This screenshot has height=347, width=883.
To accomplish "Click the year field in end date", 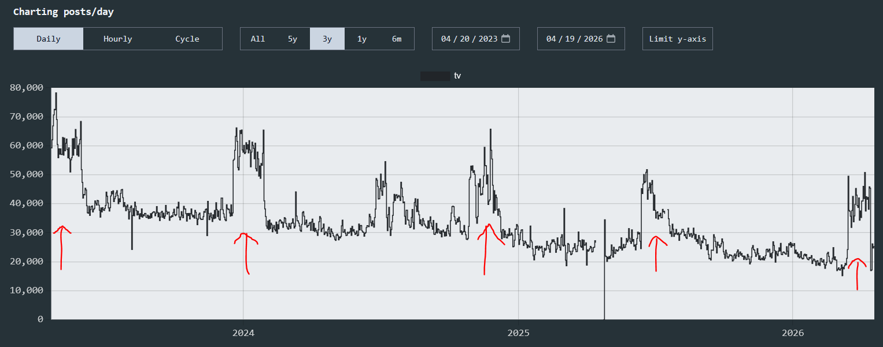I will click(593, 39).
